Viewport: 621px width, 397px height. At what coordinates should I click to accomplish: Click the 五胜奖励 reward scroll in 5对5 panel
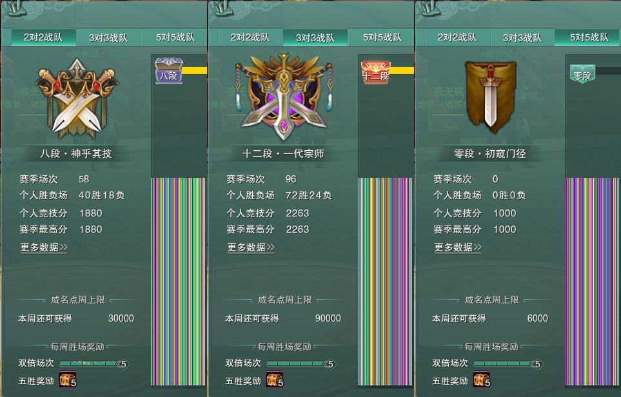482,380
